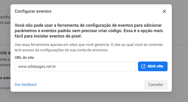Click the dimmed backdrop right of the dialog
Image resolution: width=188 pixels, height=102 pixels.
point(180,48)
